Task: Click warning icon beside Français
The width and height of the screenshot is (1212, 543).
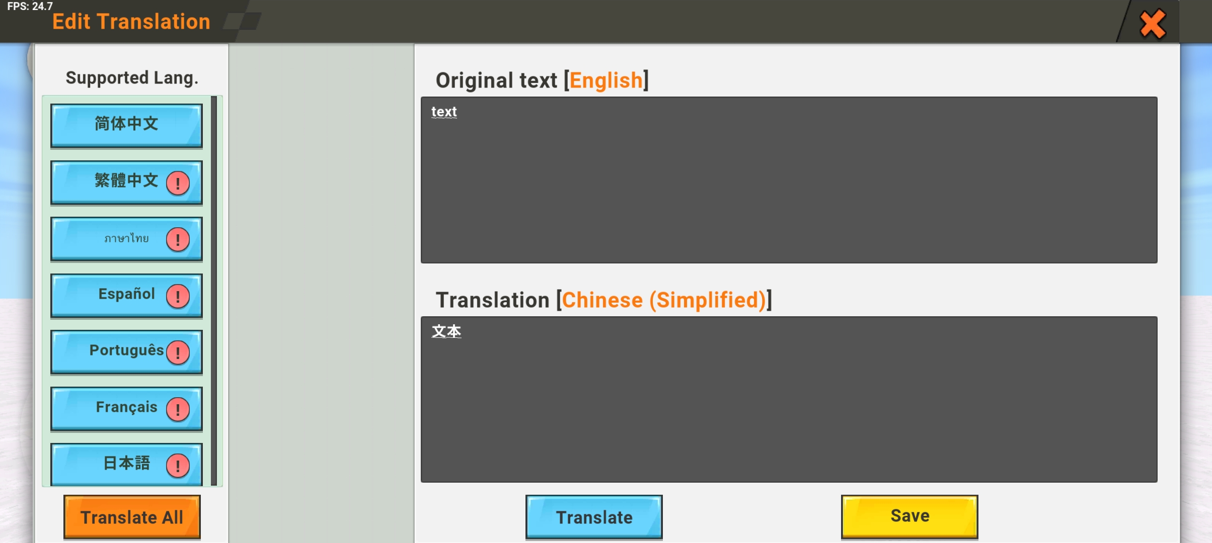Action: point(178,409)
